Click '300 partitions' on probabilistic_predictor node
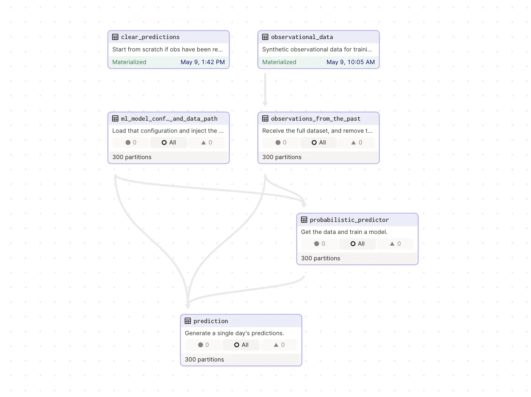The height and width of the screenshot is (397, 531). tap(321, 258)
